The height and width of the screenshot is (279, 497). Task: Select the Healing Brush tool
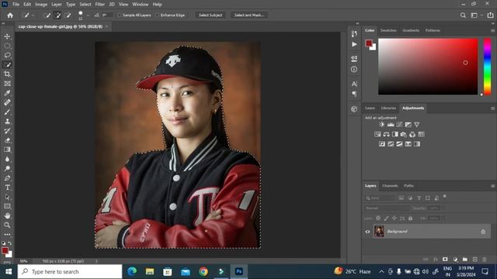7,102
